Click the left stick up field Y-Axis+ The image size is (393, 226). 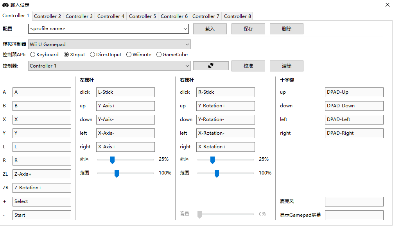(x=125, y=106)
